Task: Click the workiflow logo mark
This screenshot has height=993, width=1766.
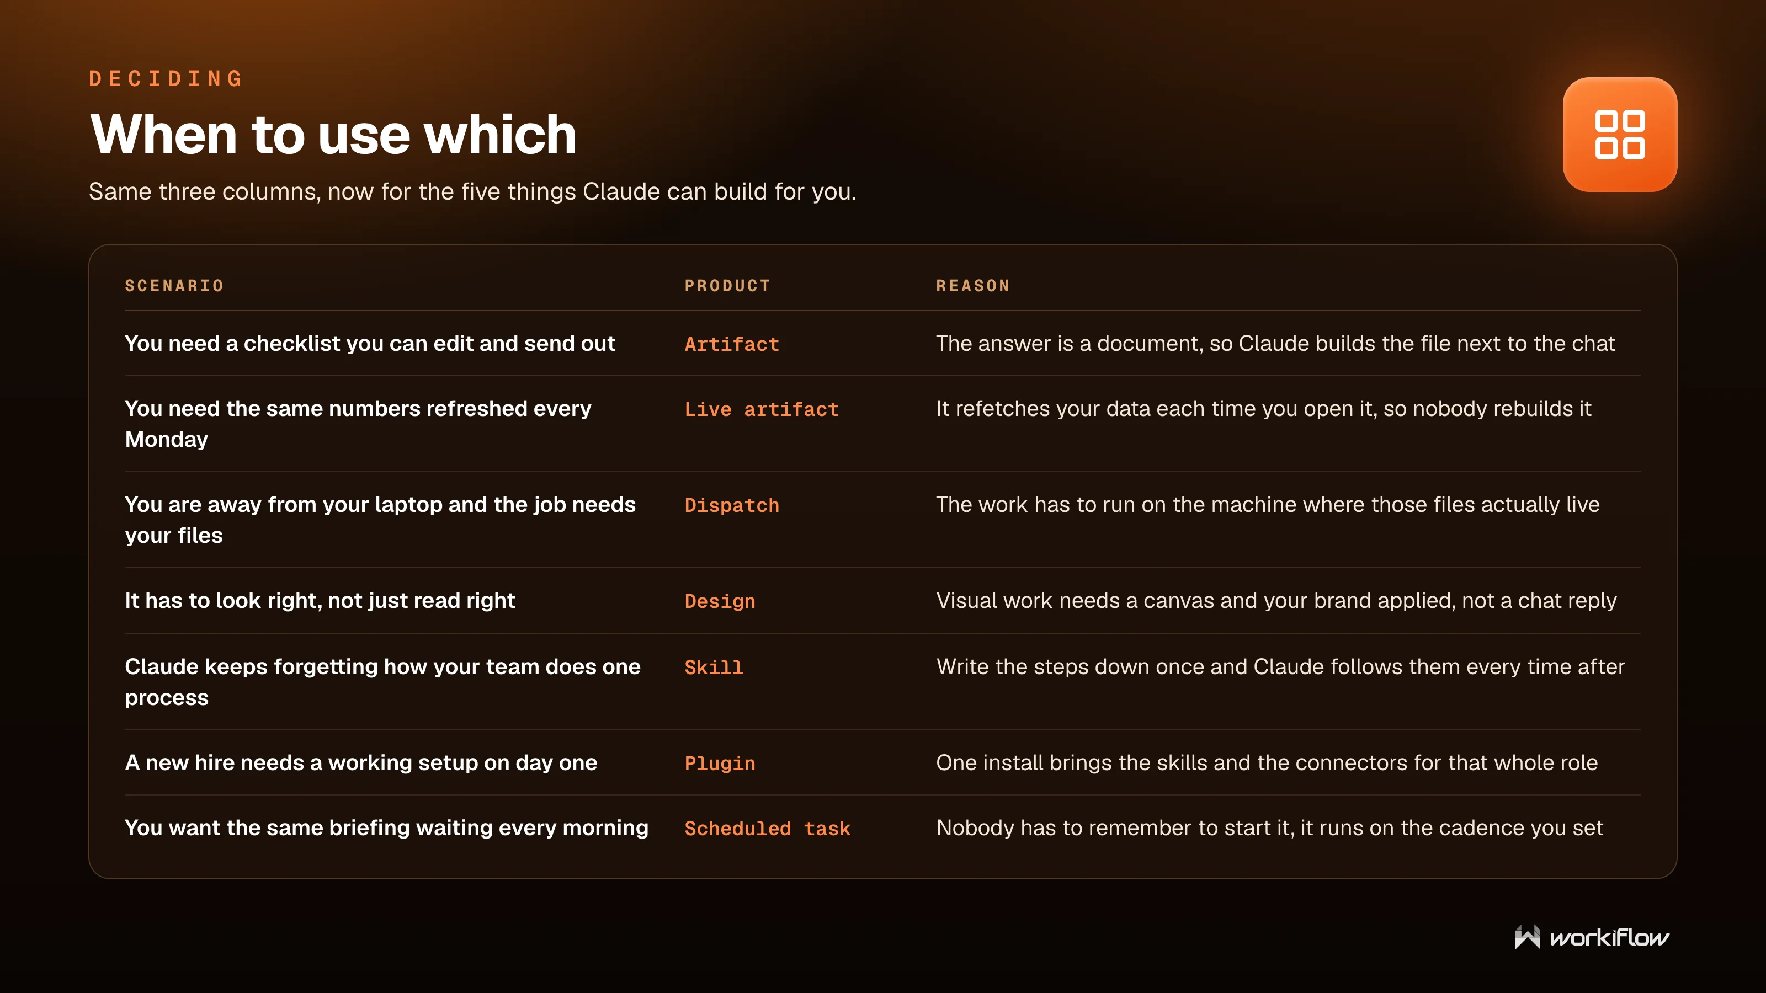Action: click(x=1528, y=937)
